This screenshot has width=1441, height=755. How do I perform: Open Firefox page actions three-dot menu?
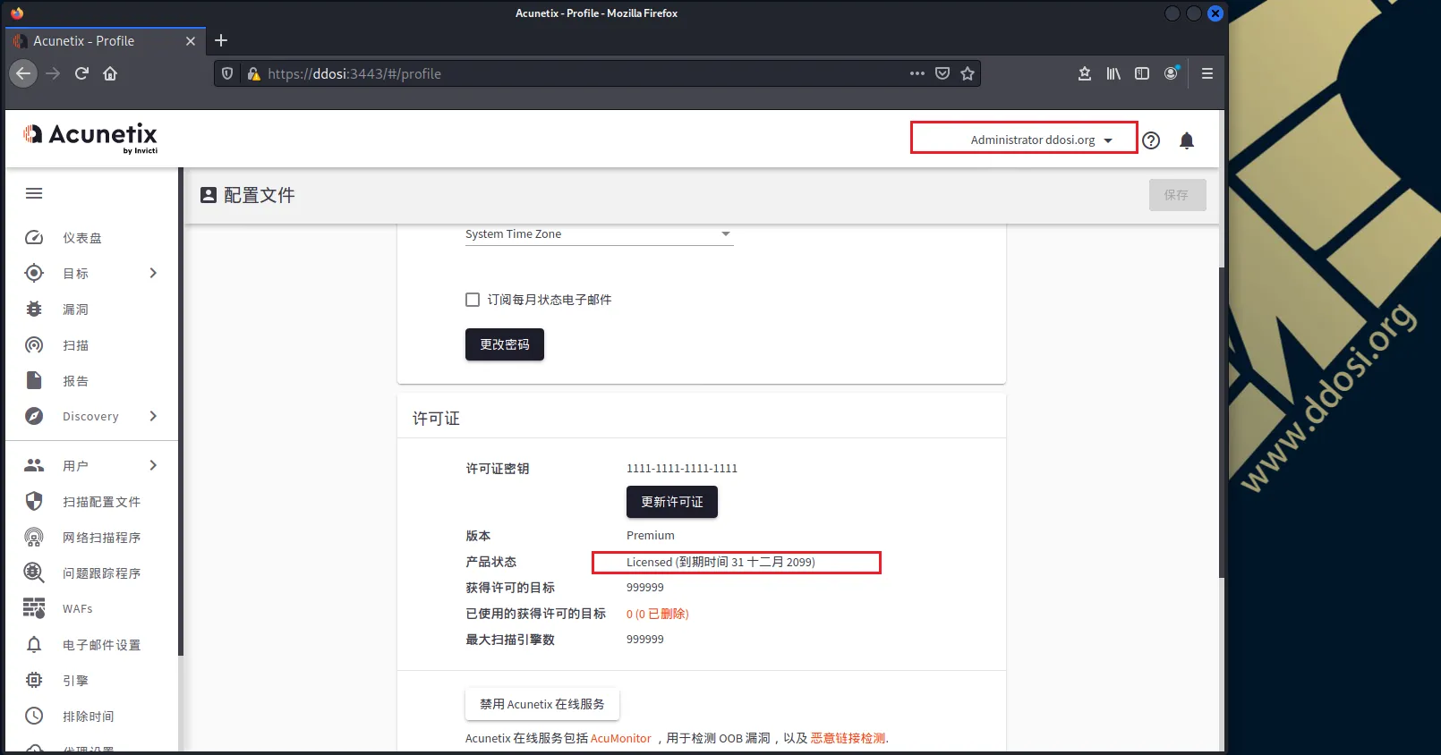coord(917,73)
